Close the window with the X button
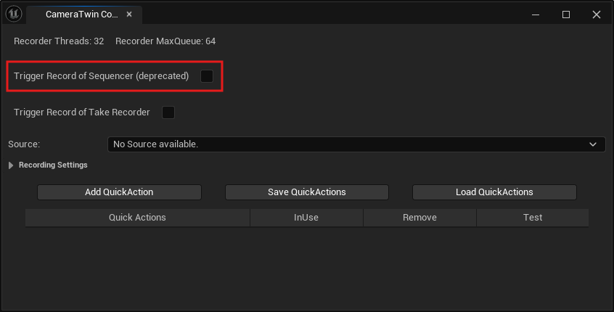 coord(596,15)
